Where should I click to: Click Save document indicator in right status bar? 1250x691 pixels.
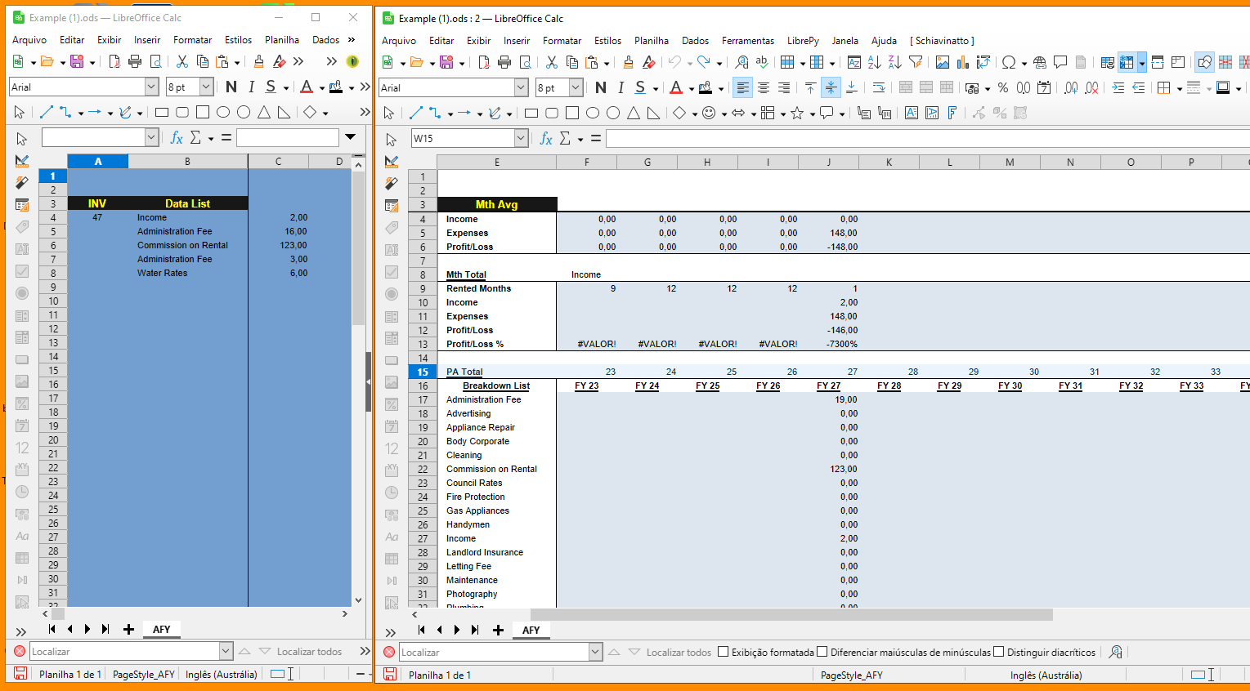pyautogui.click(x=390, y=675)
